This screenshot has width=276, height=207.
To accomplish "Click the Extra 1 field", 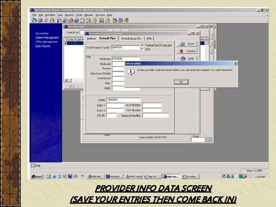I will pos(115,105).
